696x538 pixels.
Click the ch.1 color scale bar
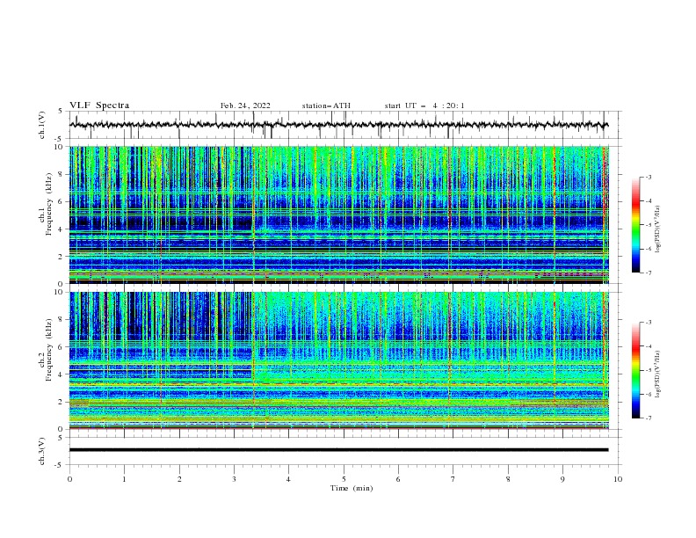pyautogui.click(x=635, y=225)
